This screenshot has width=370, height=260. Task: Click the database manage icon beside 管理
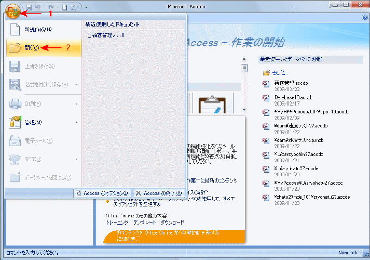tap(15, 122)
